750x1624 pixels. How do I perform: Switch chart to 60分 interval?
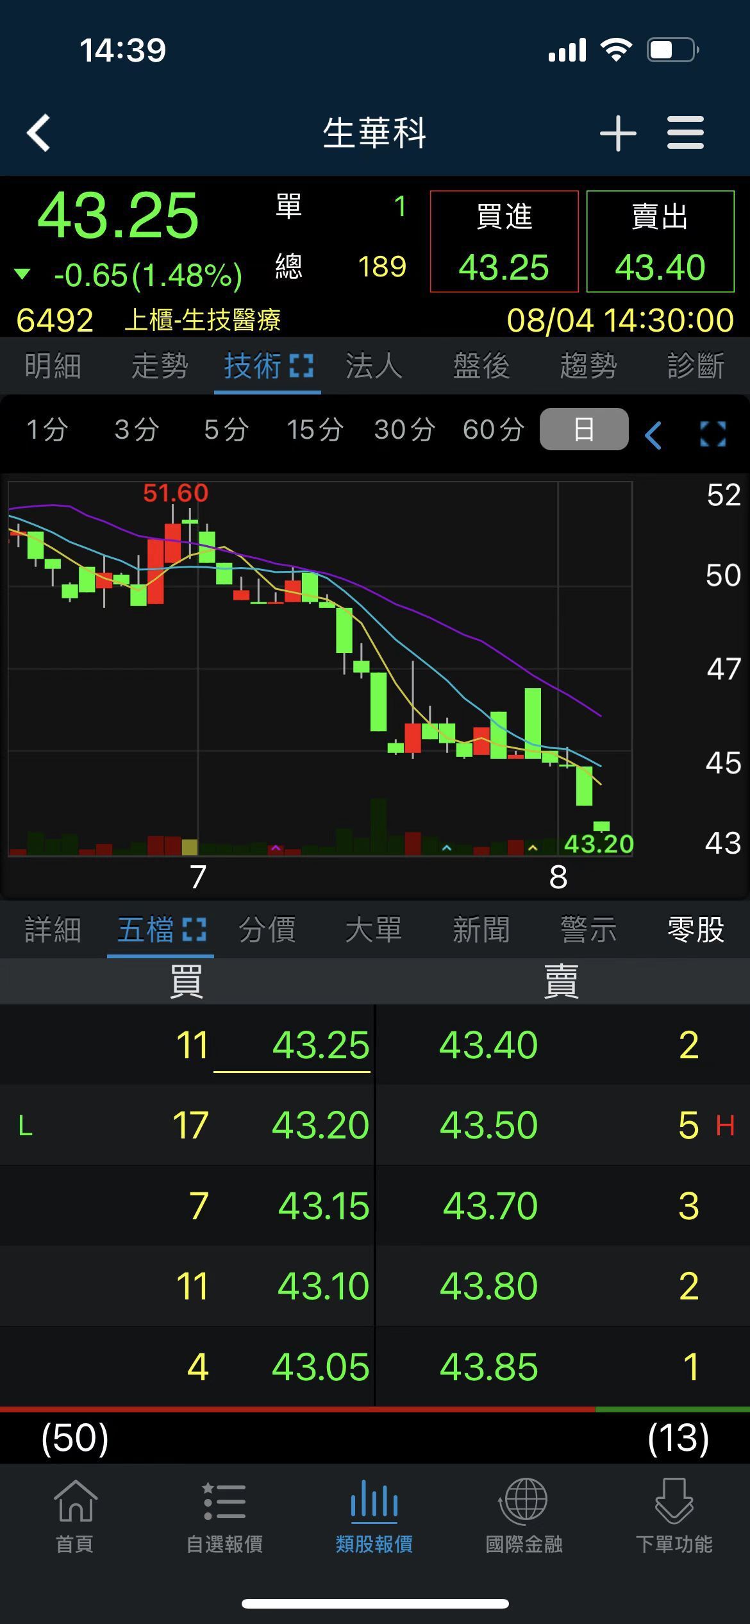tap(494, 429)
